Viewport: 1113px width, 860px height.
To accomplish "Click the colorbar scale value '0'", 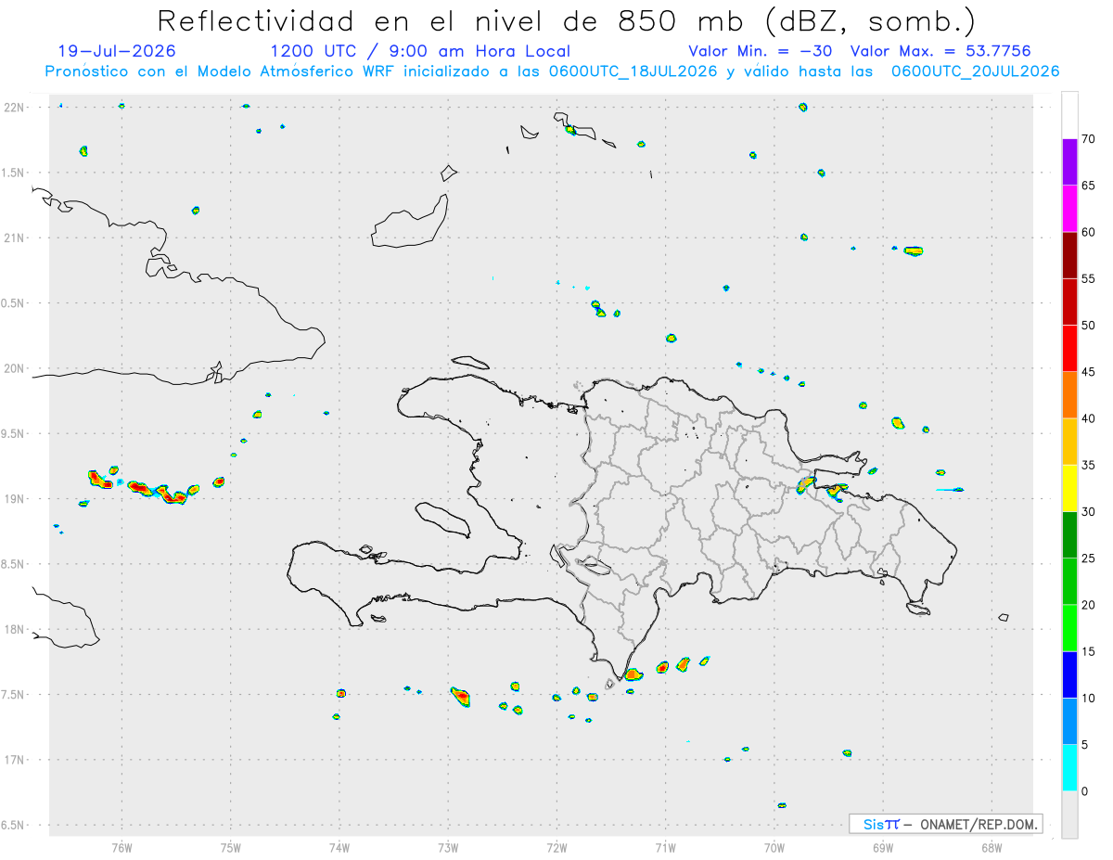I will [1085, 791].
